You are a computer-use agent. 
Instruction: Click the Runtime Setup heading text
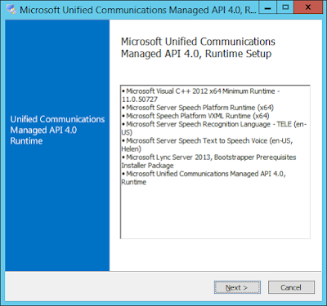(x=198, y=47)
